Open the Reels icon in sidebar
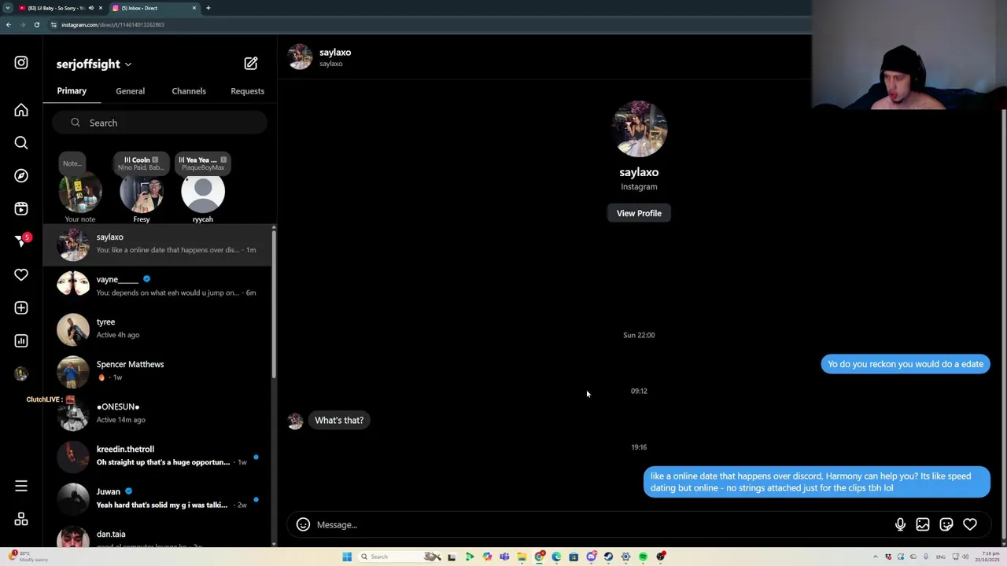Viewport: 1007px width, 566px height. coord(21,209)
